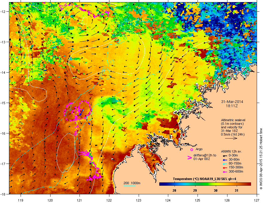Click the 'ANMN 12h av.' heading

click(231, 152)
